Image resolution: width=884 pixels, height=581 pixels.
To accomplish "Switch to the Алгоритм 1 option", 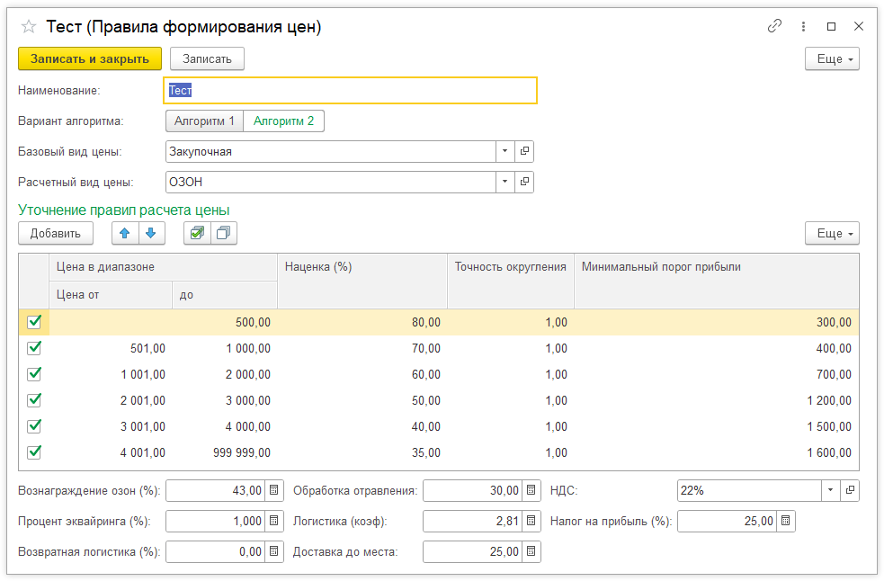I will tap(204, 121).
